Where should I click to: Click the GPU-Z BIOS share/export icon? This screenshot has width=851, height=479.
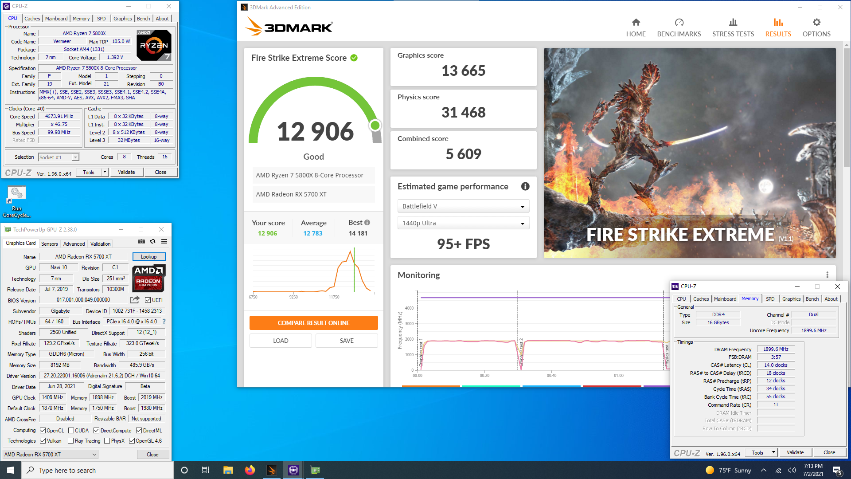(x=135, y=300)
